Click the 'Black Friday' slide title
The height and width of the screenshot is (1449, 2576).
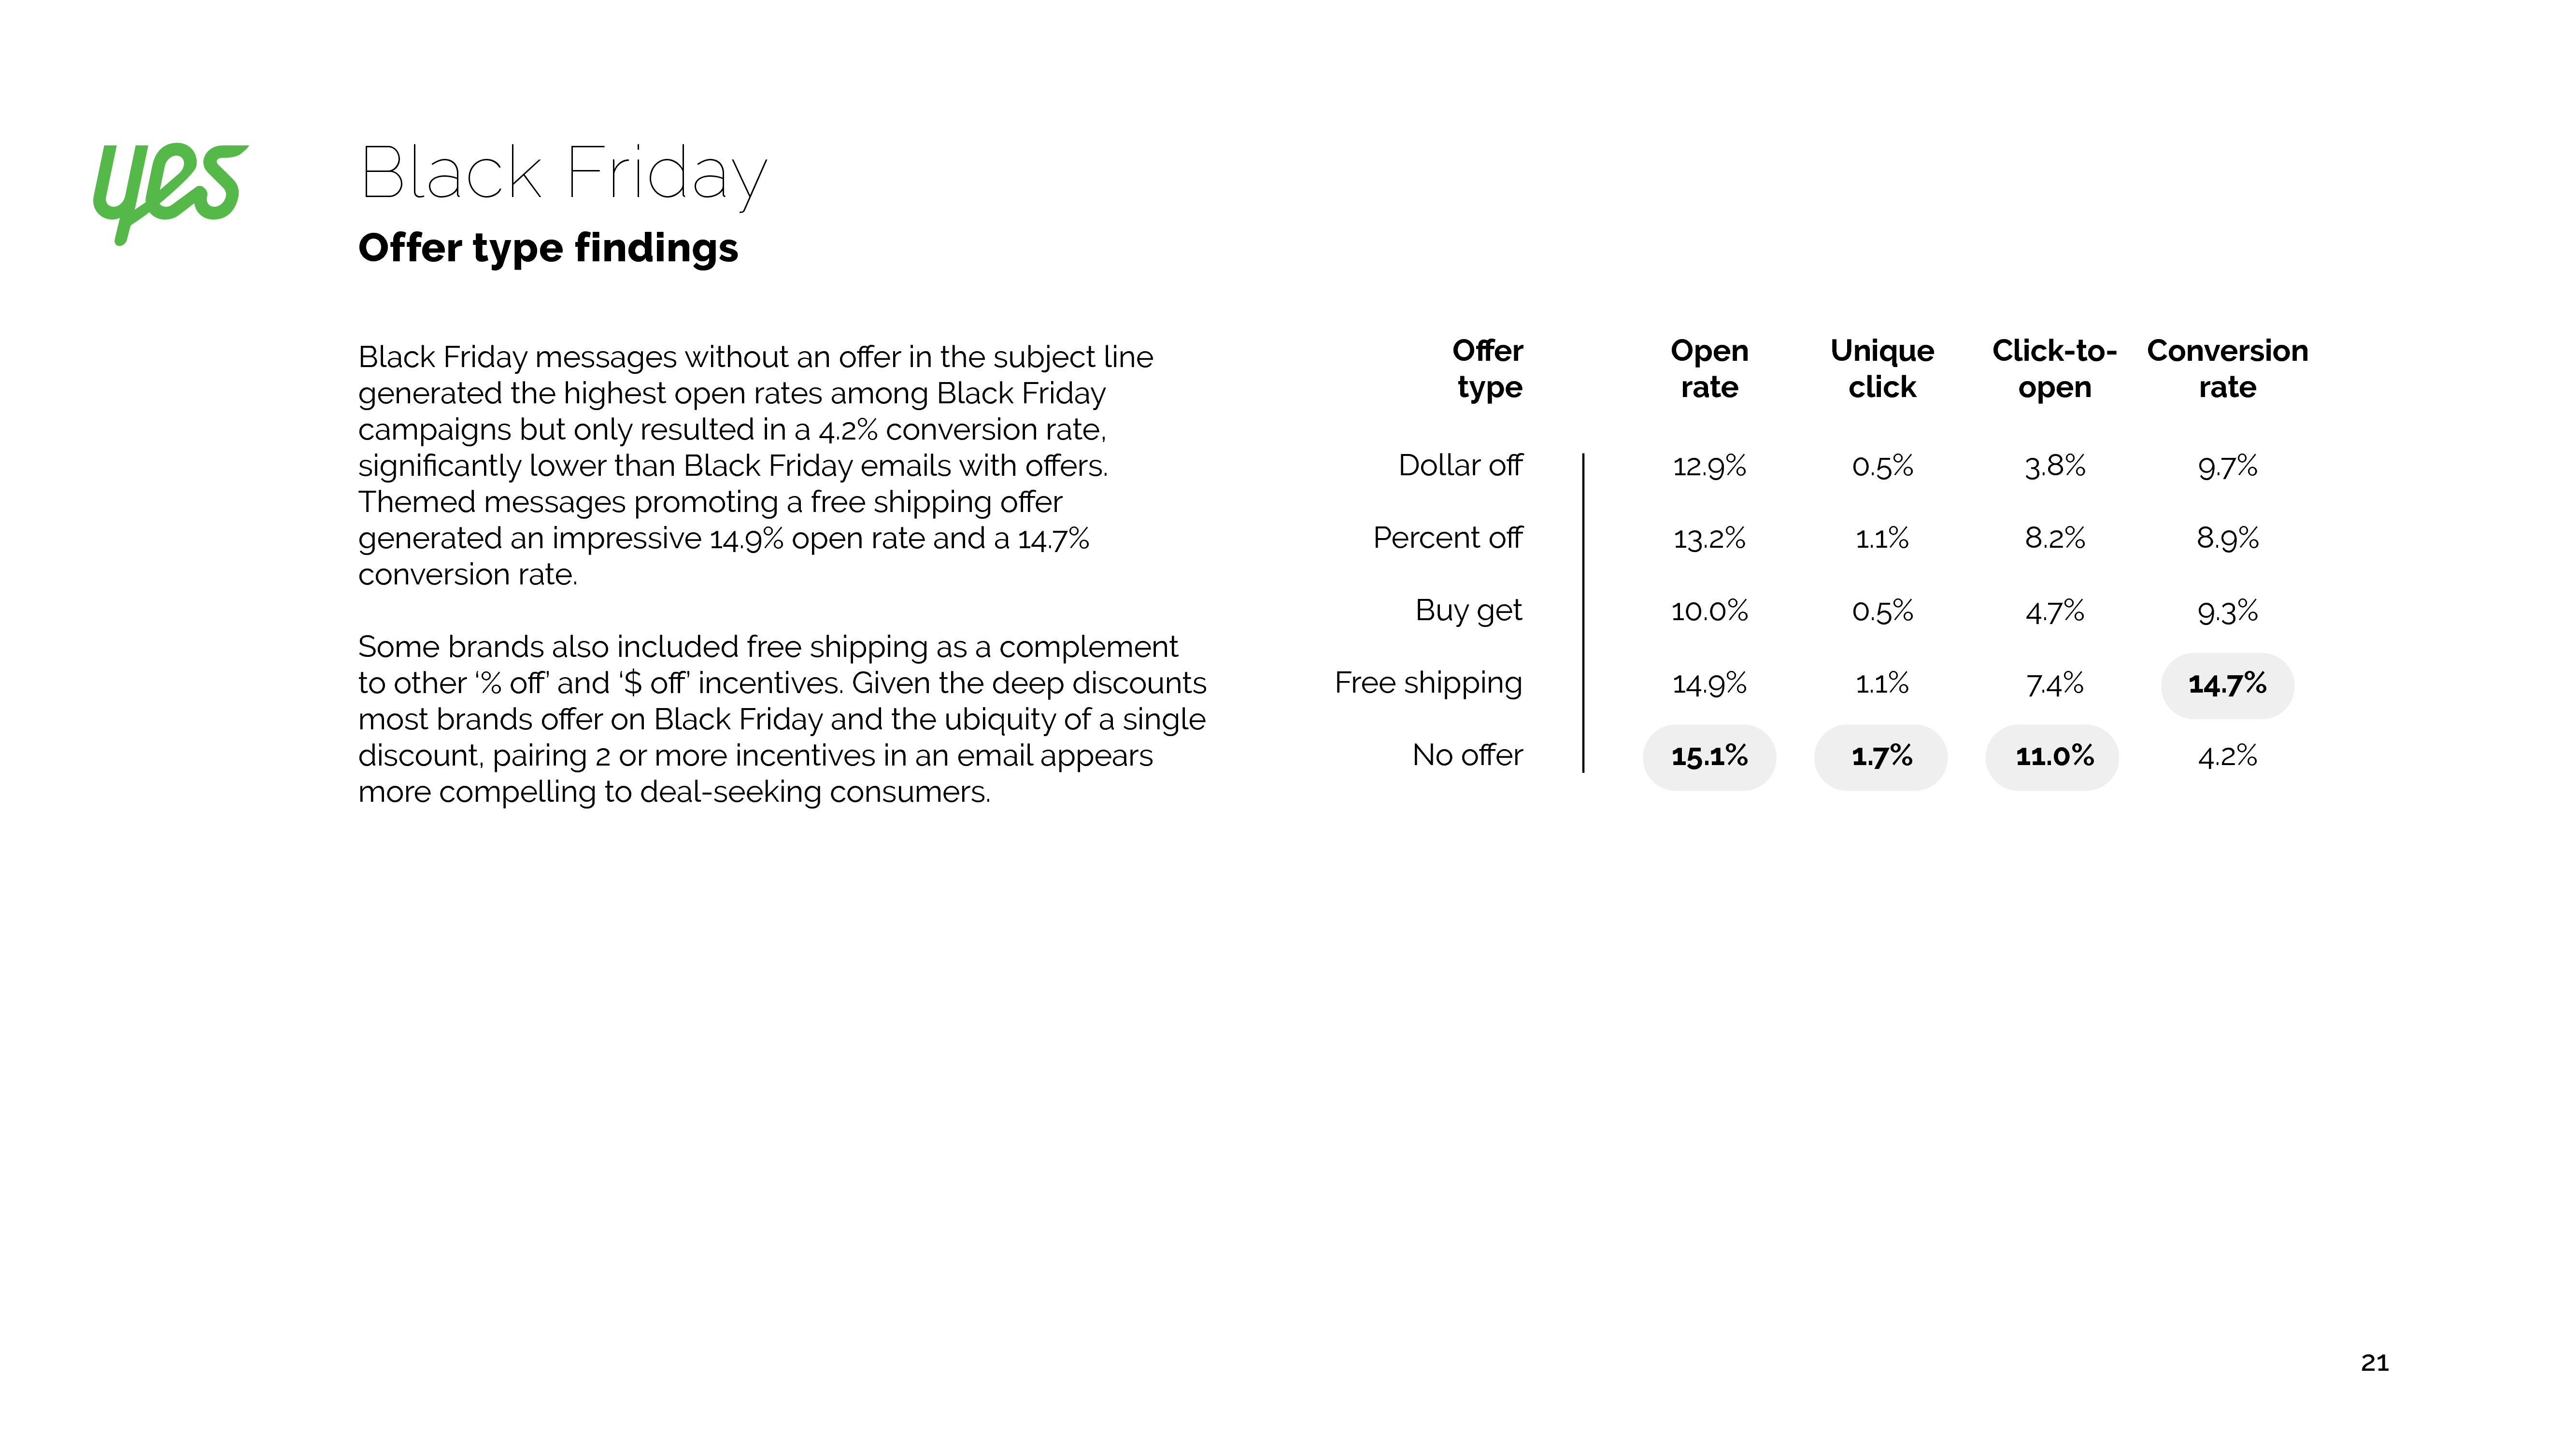coord(563,173)
